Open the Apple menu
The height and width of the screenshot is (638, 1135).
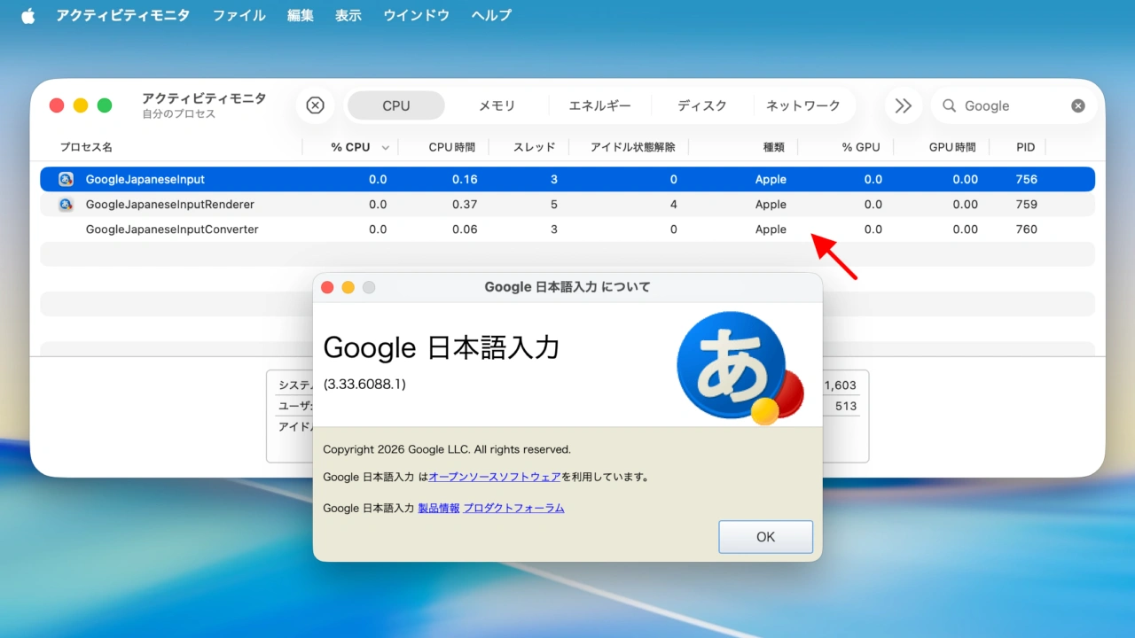pyautogui.click(x=27, y=15)
